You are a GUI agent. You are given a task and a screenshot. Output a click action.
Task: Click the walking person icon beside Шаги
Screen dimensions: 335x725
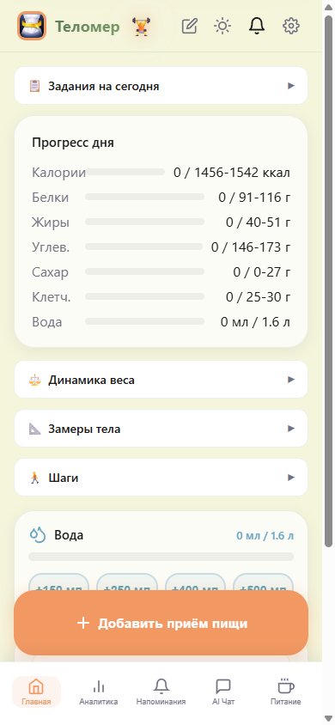pyautogui.click(x=34, y=478)
